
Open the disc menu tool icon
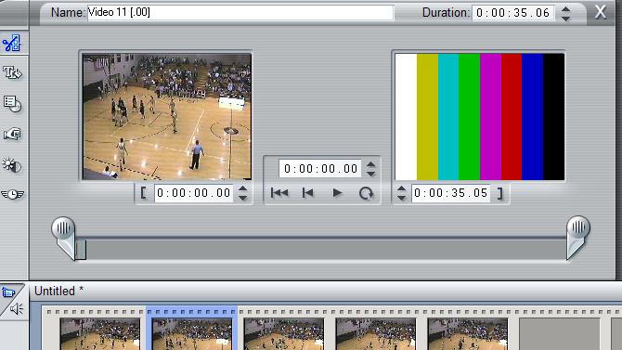[12, 104]
